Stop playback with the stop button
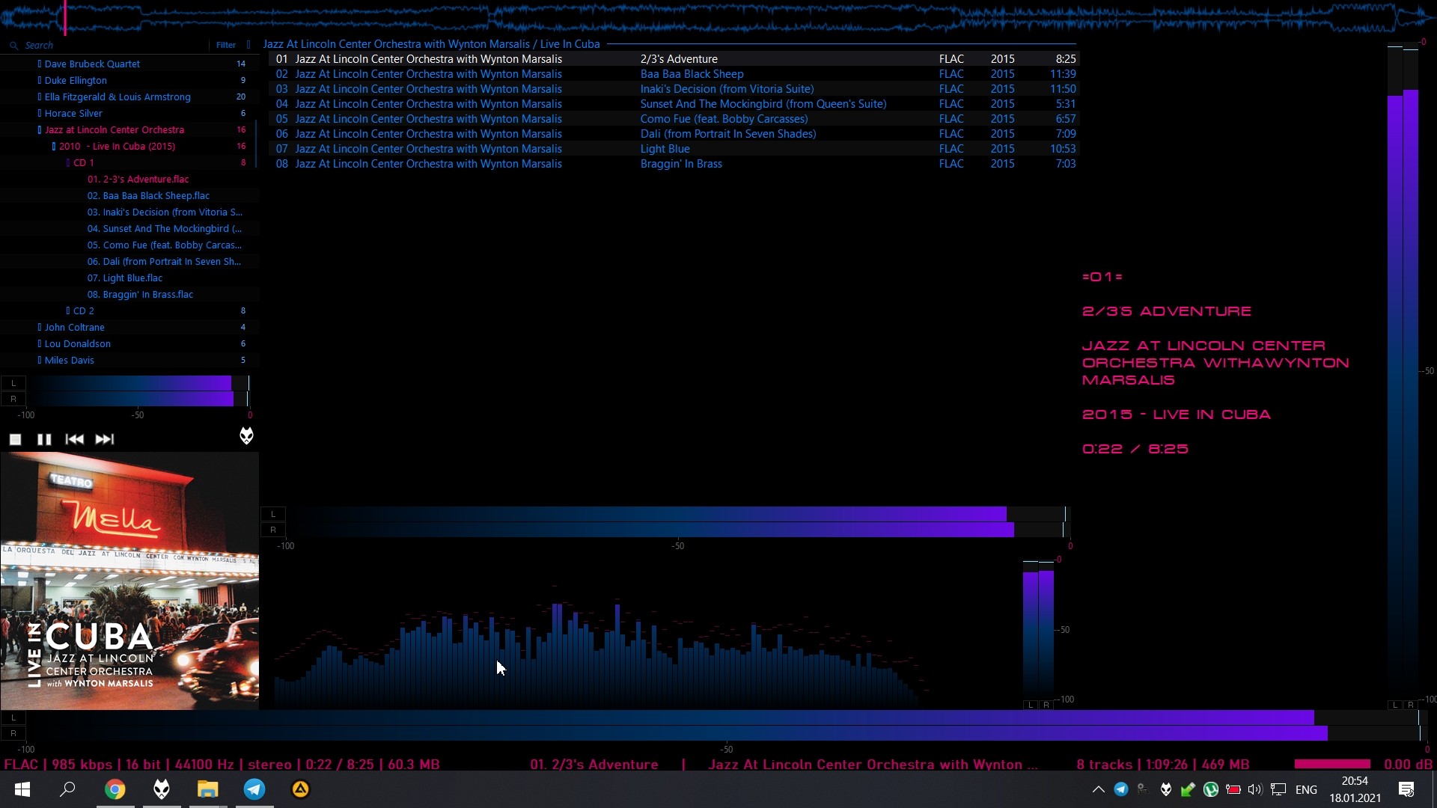 point(15,440)
